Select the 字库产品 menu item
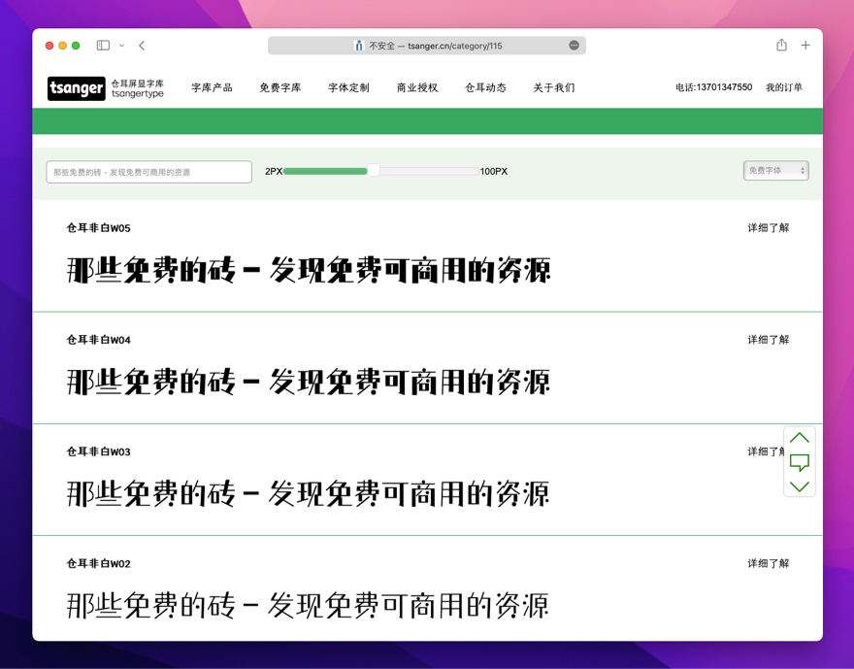This screenshot has height=669, width=854. tap(212, 86)
